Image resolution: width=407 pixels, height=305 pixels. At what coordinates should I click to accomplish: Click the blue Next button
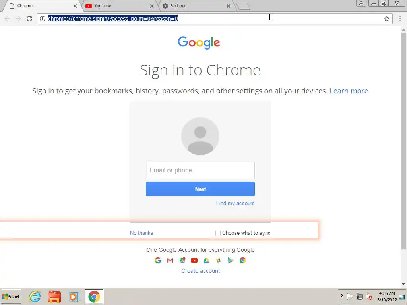click(x=200, y=189)
